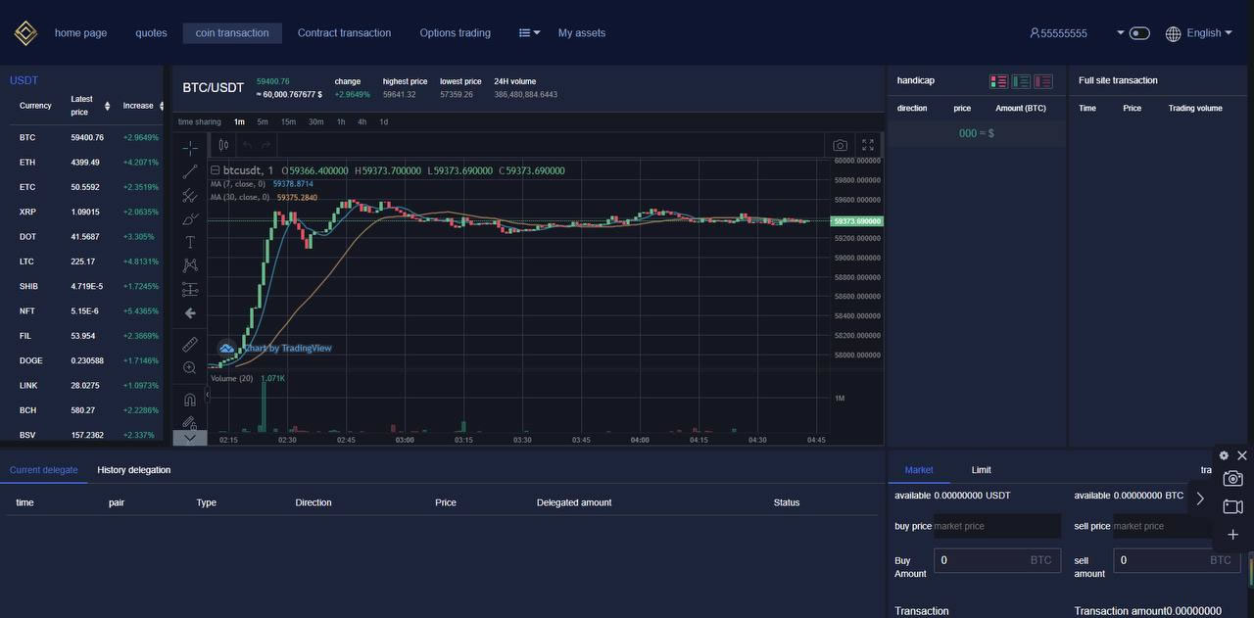Select the brush drawing tool
Screen dimensions: 1254x618
tap(190, 218)
